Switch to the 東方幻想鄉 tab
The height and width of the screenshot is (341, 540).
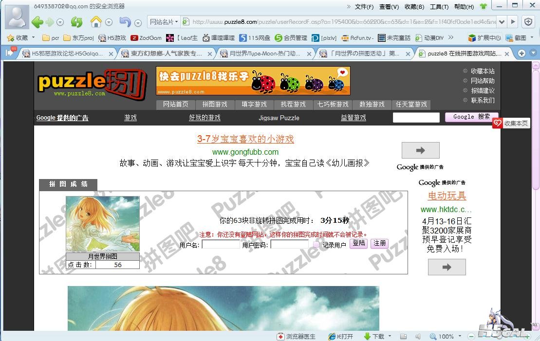pyautogui.click(x=166, y=54)
